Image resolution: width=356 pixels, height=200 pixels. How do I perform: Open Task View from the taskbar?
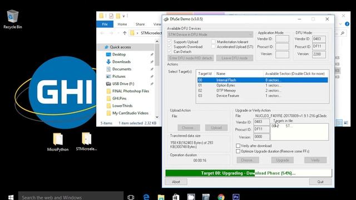131,197
